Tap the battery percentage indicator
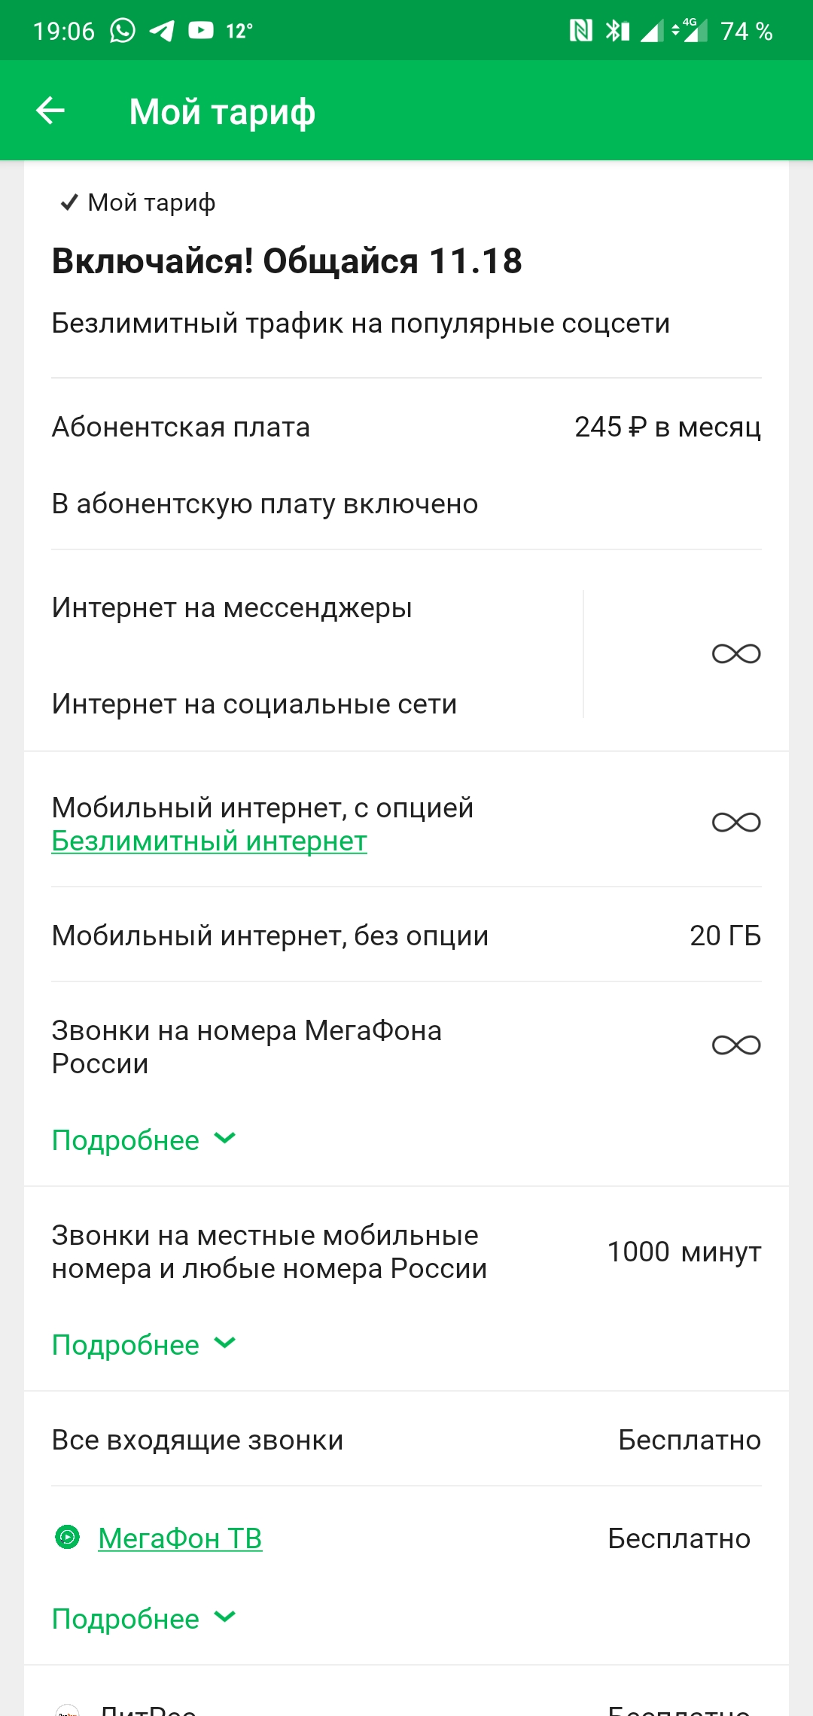The image size is (813, 1716). pos(746,31)
